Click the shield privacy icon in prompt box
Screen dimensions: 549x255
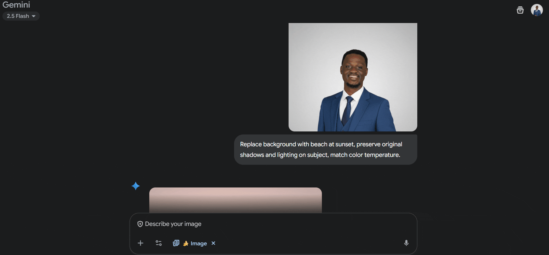click(x=140, y=224)
